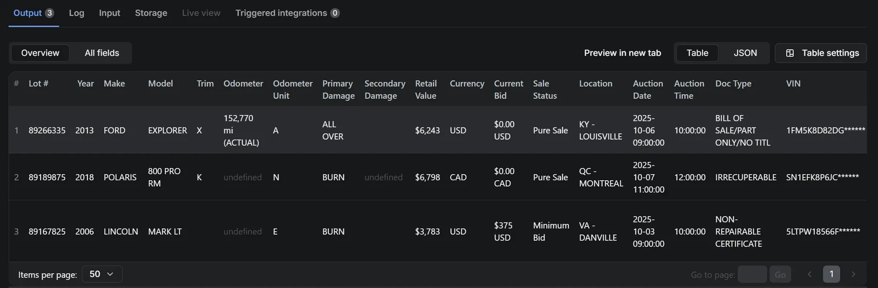The width and height of the screenshot is (878, 288).
Task: Switch to All fields view
Action: (x=101, y=53)
